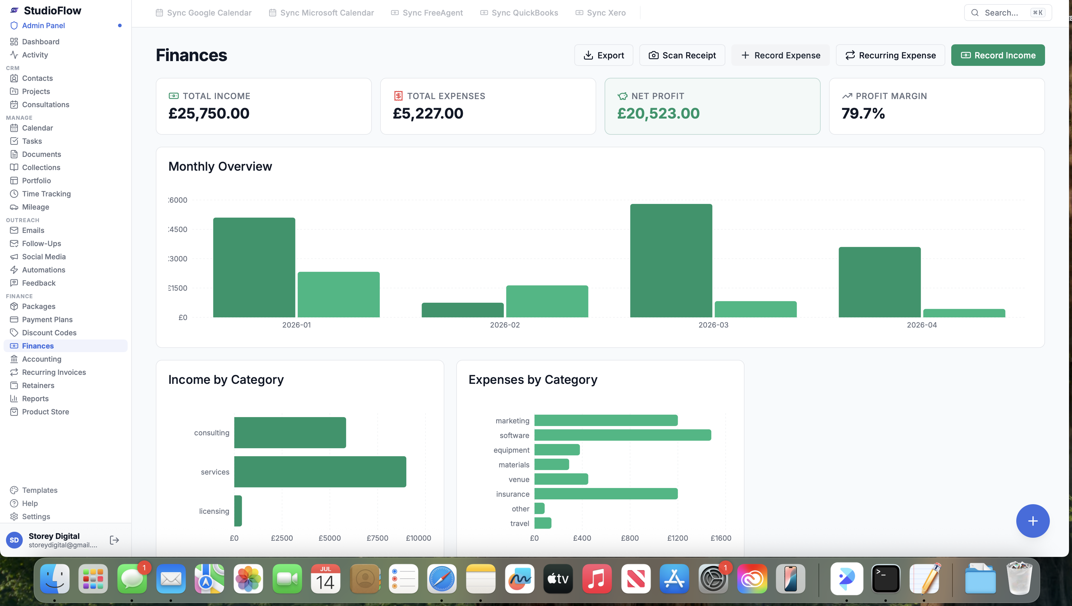This screenshot has width=1072, height=606.
Task: Click the £5,227.00 total expenses value
Action: point(428,113)
